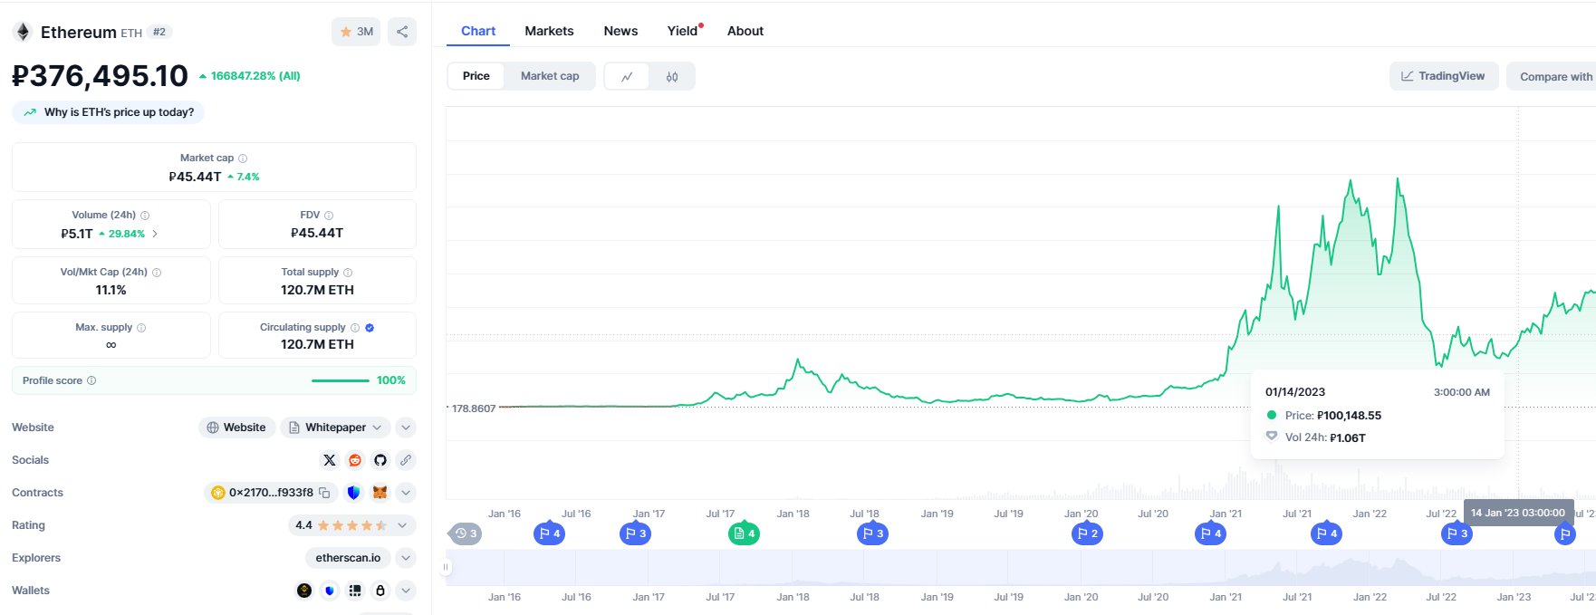Click the 166847.28% (All) change text
Image resolution: width=1596 pixels, height=615 pixels.
point(250,76)
